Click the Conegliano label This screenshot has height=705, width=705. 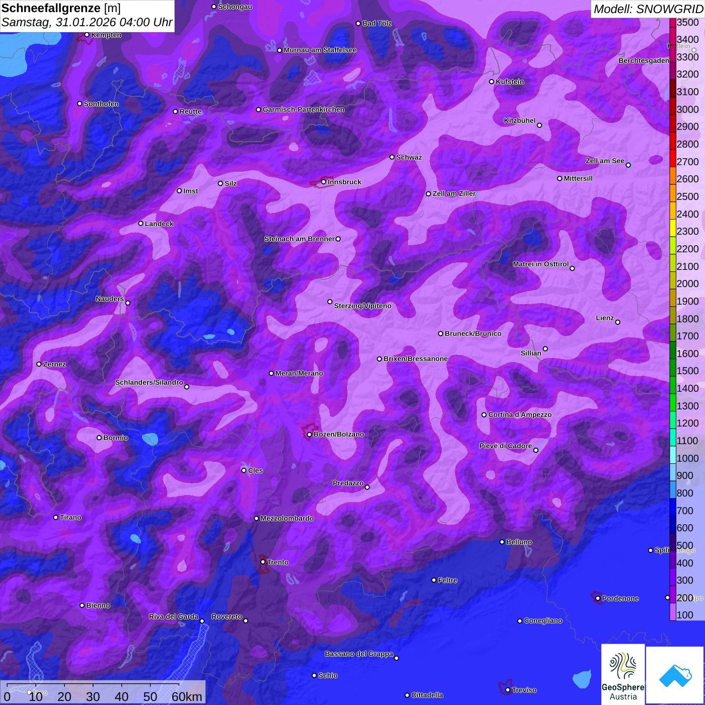(x=543, y=620)
